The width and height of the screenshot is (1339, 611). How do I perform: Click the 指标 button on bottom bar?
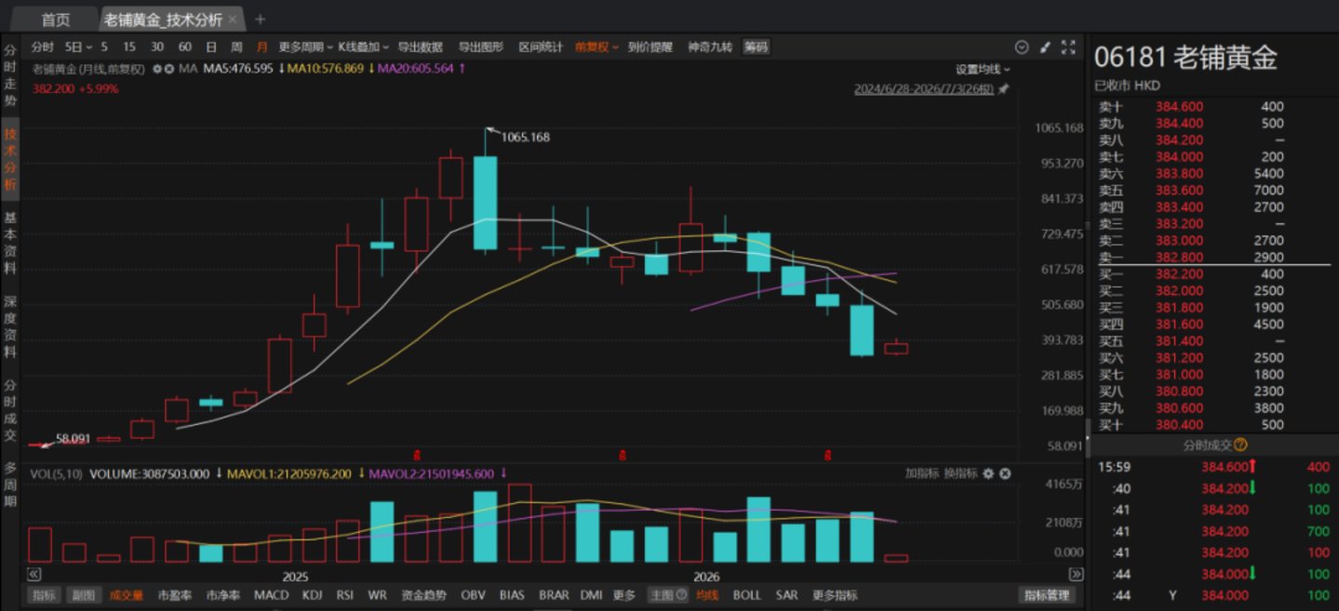[x=44, y=595]
